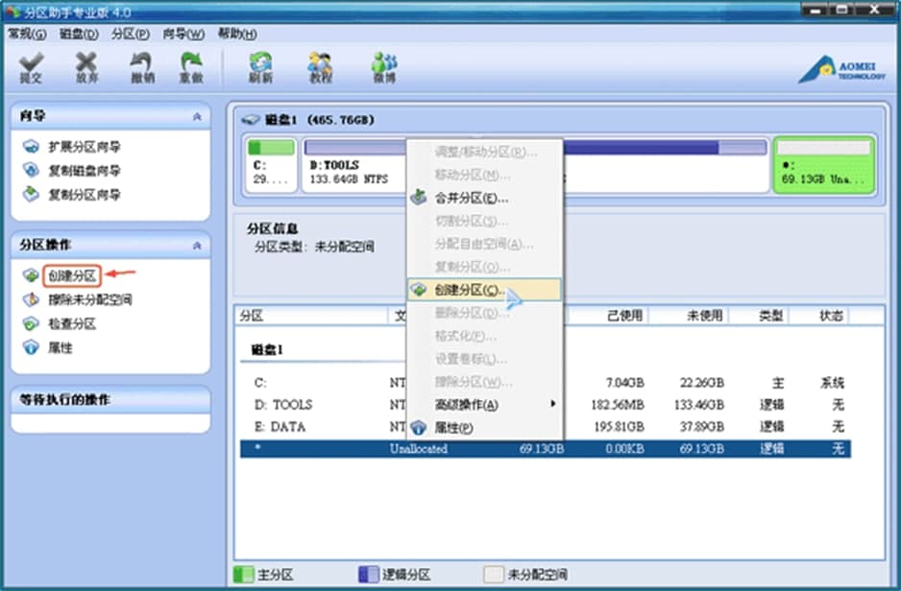The width and height of the screenshot is (901, 591).
Task: Expand the 高级操作 submenu arrow
Action: pos(551,405)
